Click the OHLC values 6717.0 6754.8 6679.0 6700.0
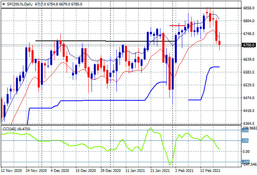Viewport: 257px width, 175px height. [x=58, y=4]
